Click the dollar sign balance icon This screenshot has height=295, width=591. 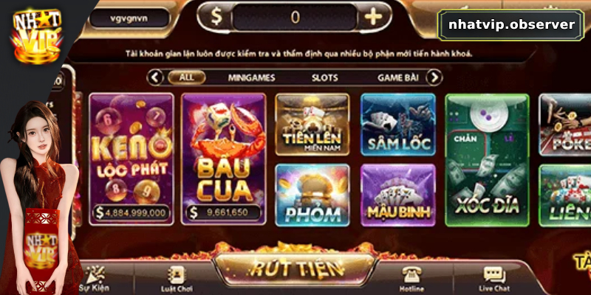pos(216,17)
